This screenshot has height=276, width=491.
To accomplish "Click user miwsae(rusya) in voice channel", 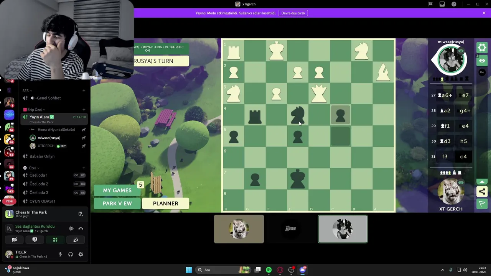I will point(58,138).
